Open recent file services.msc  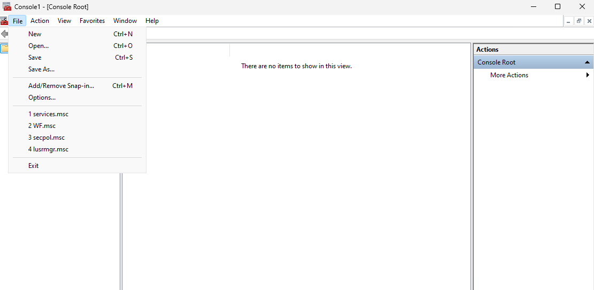[48, 114]
